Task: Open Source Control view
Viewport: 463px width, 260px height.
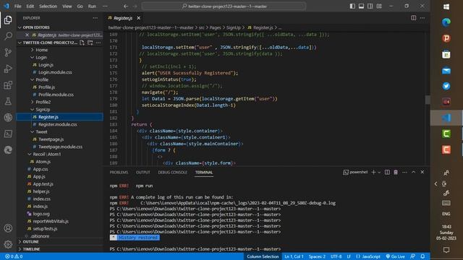Action: click(8, 53)
